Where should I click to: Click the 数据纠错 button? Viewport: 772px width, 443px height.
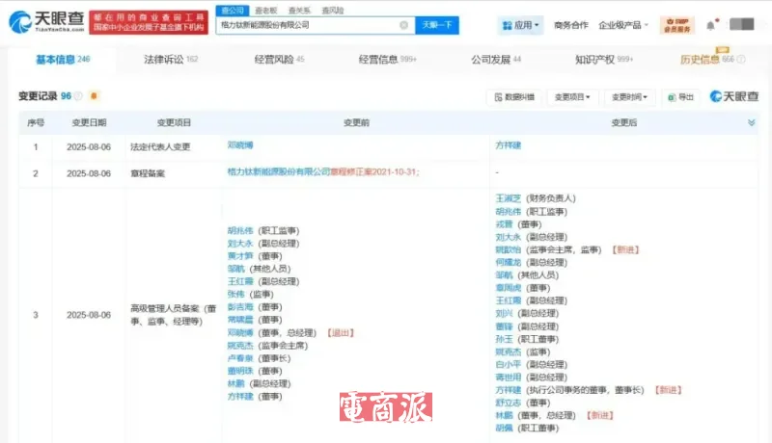tap(514, 97)
